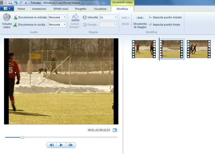Open Colore sfondo paint bucket
The image size is (215, 154).
(x=75, y=18)
